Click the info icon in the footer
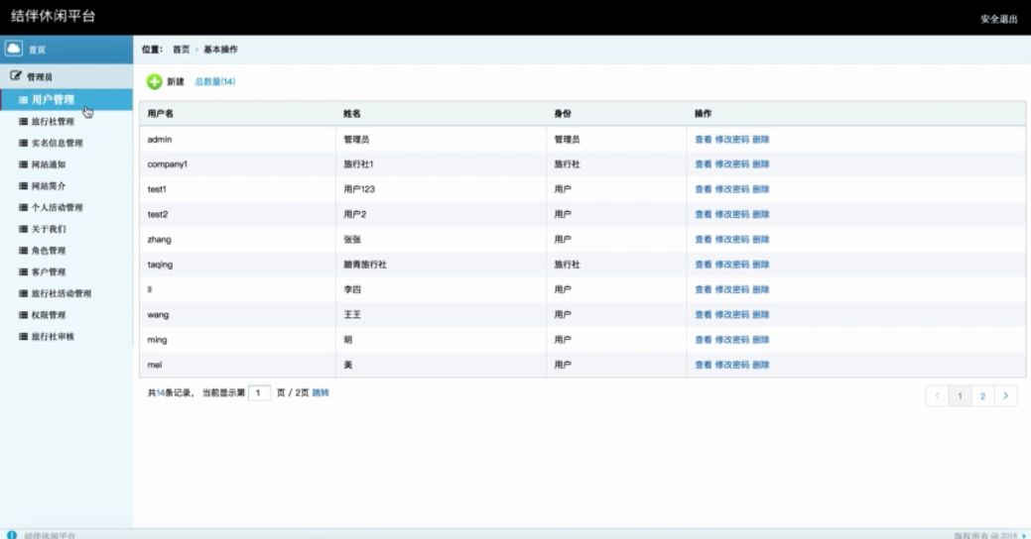The width and height of the screenshot is (1031, 539). (11, 534)
